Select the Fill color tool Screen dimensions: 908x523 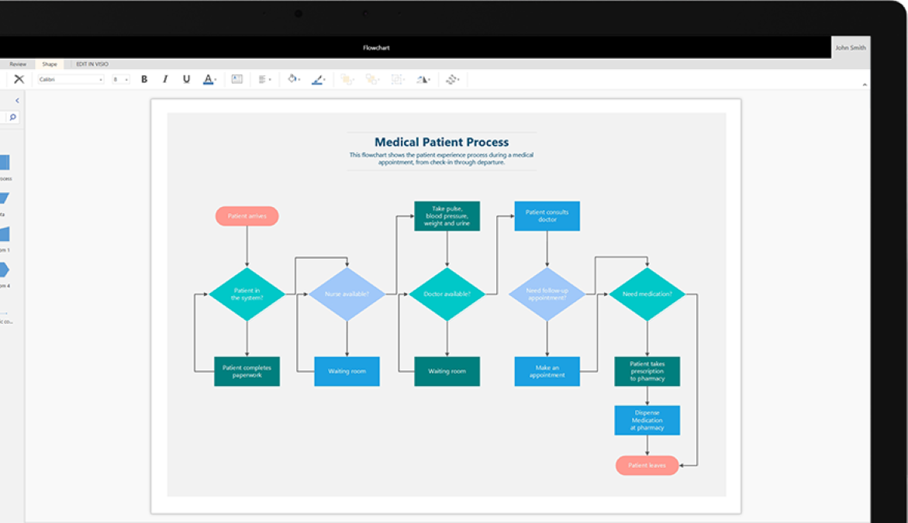292,79
